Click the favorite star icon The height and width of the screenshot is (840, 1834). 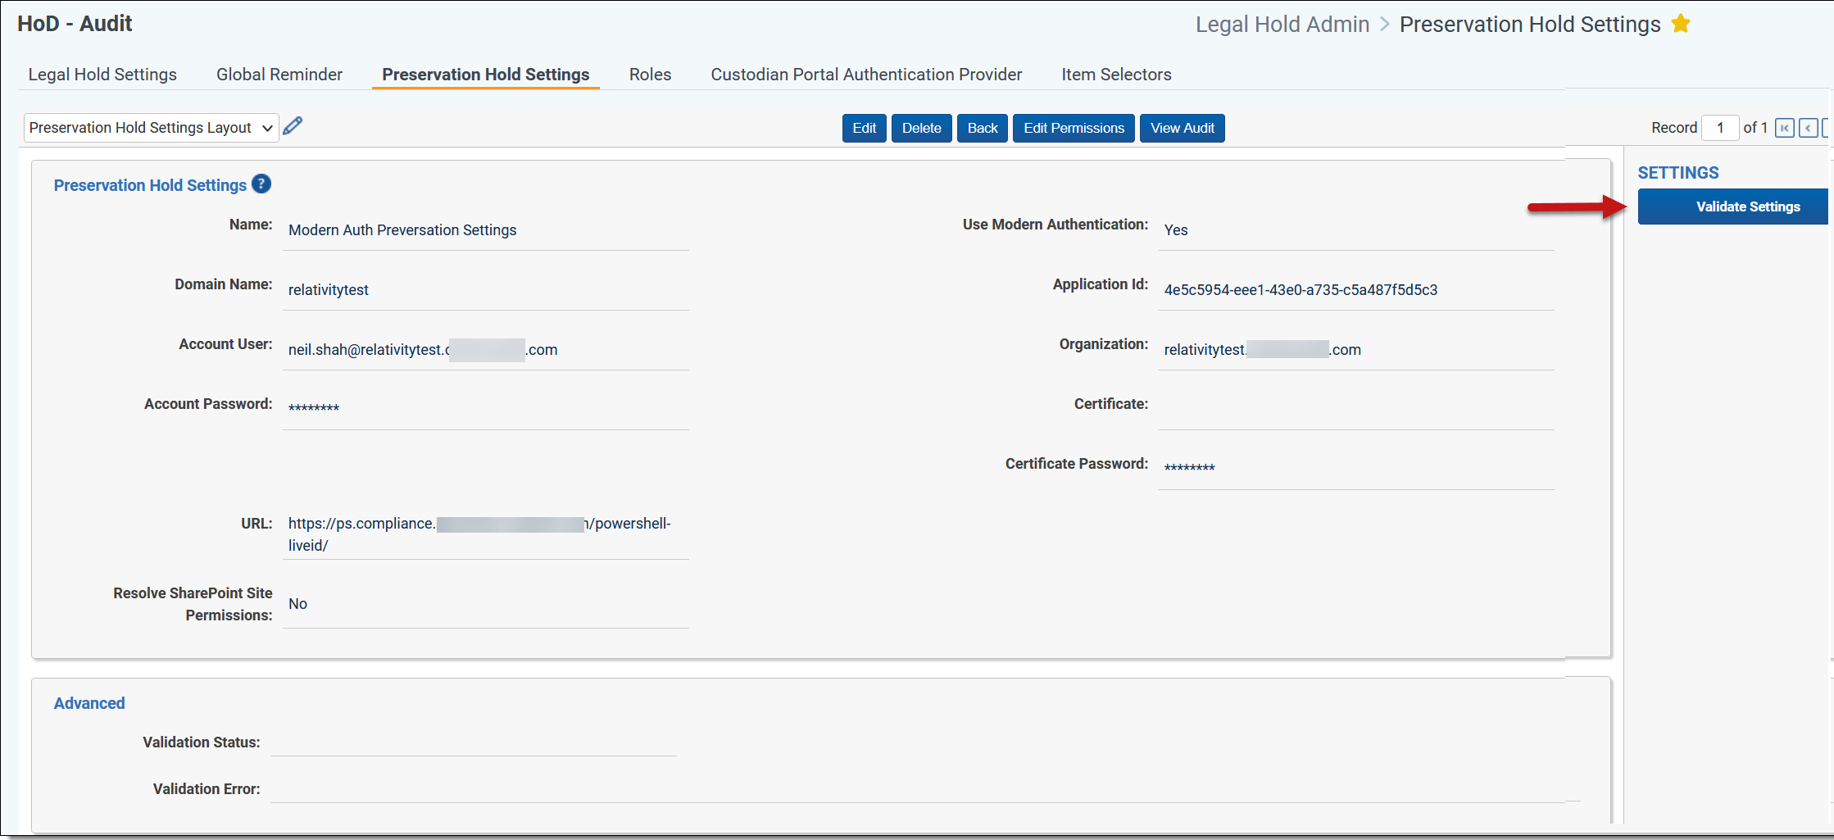pos(1681,24)
